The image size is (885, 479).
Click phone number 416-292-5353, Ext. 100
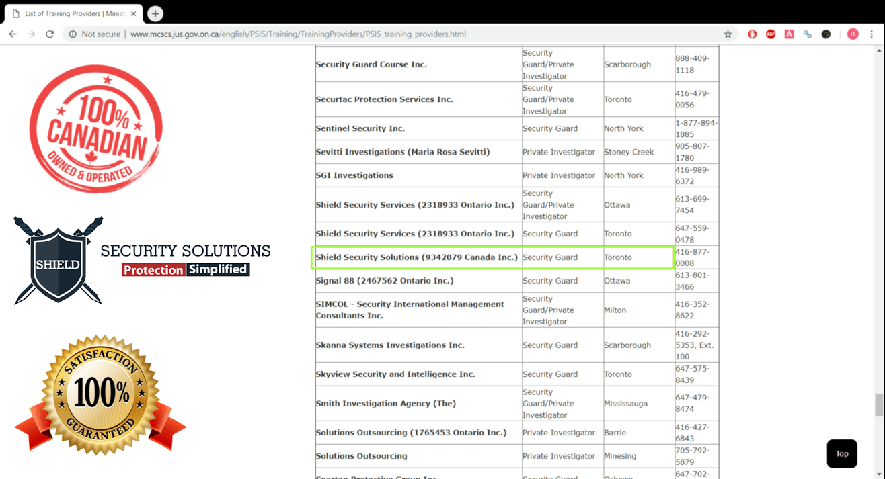pos(695,345)
